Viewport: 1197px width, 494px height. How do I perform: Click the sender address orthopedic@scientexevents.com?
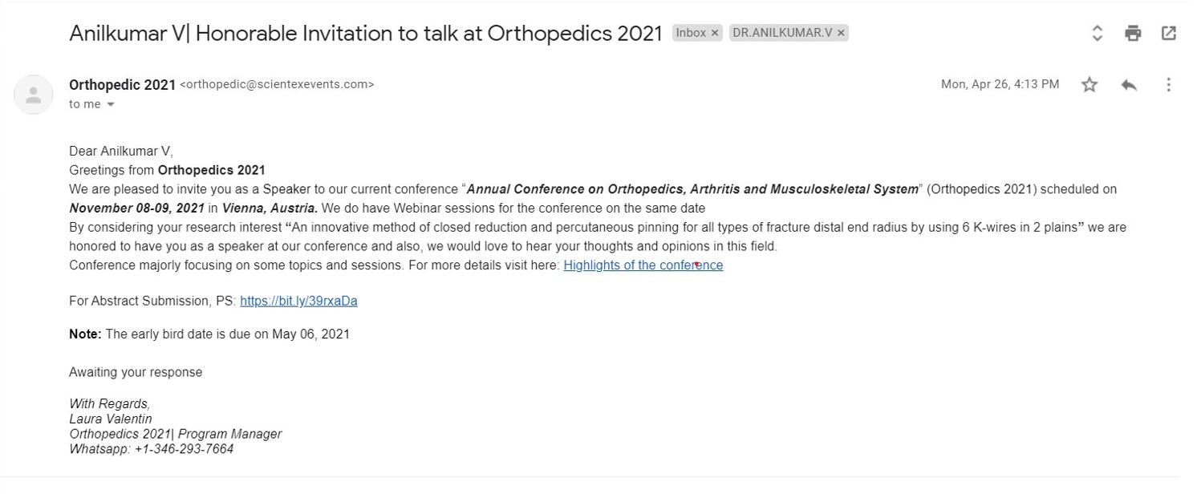(x=277, y=84)
